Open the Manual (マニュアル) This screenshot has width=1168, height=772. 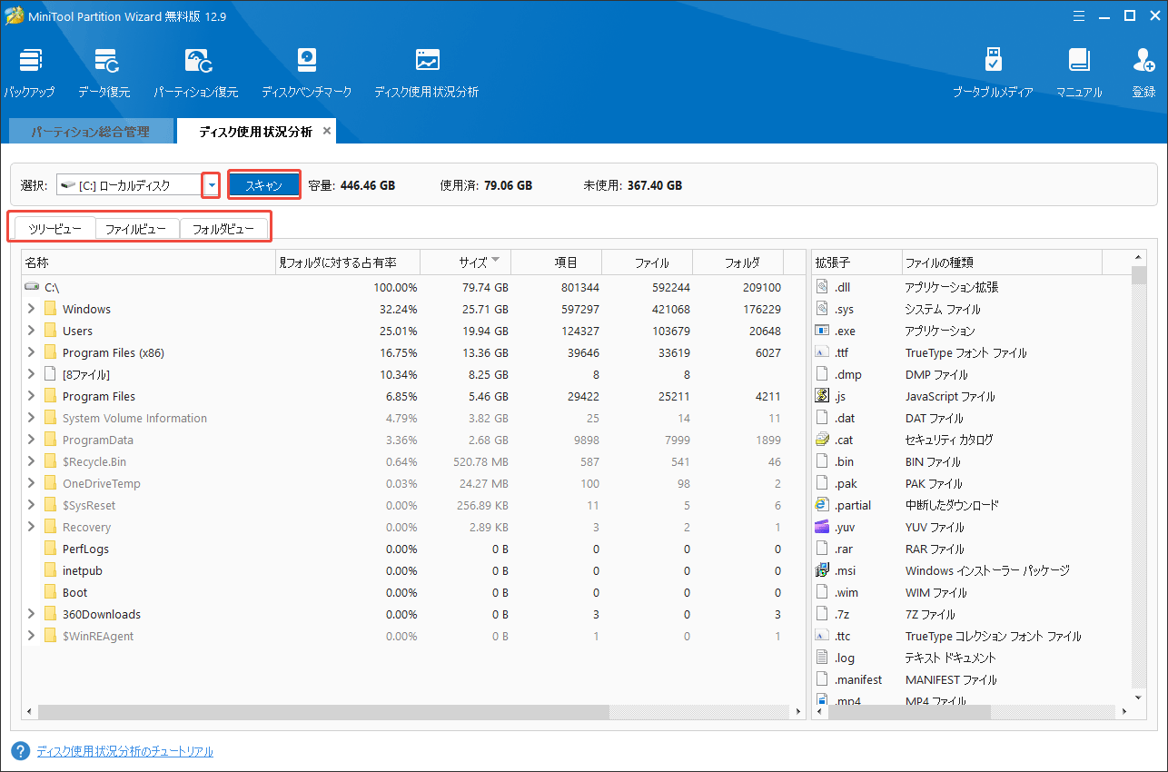(1079, 73)
